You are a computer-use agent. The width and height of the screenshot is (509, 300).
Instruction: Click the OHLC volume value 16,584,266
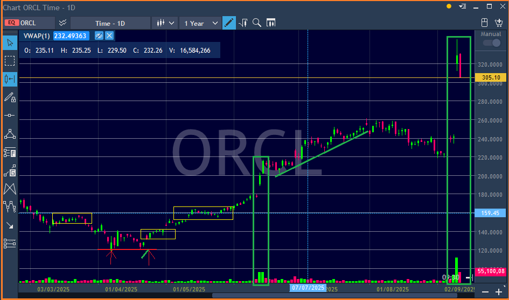coord(195,50)
